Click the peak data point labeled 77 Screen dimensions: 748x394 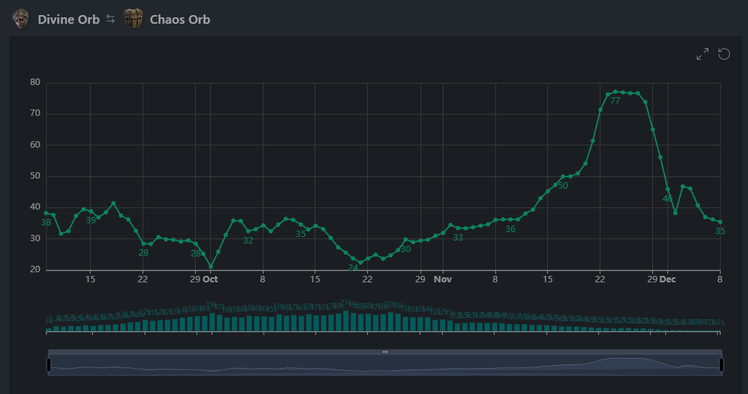pyautogui.click(x=616, y=91)
